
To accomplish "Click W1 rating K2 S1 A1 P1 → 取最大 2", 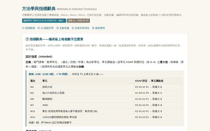I will [x=157, y=87].
